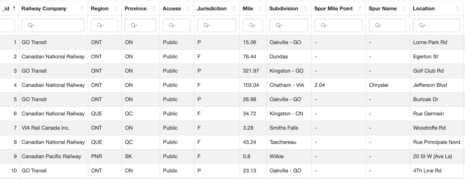Click the Spur Name column header

383,8
